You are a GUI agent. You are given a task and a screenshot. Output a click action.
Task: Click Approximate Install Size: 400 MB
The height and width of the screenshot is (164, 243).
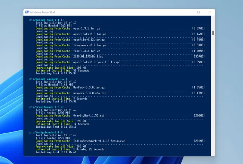[x=61, y=68]
